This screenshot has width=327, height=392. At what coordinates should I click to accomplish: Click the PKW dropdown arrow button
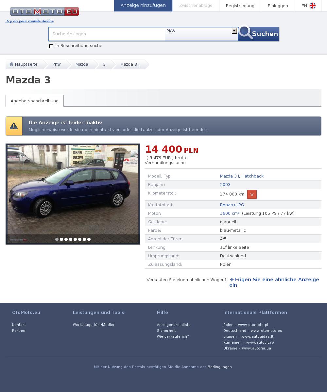pyautogui.click(x=234, y=31)
